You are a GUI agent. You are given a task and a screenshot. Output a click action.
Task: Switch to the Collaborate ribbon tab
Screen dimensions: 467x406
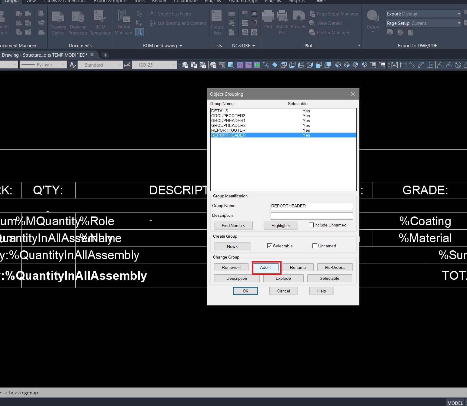[185, 2]
